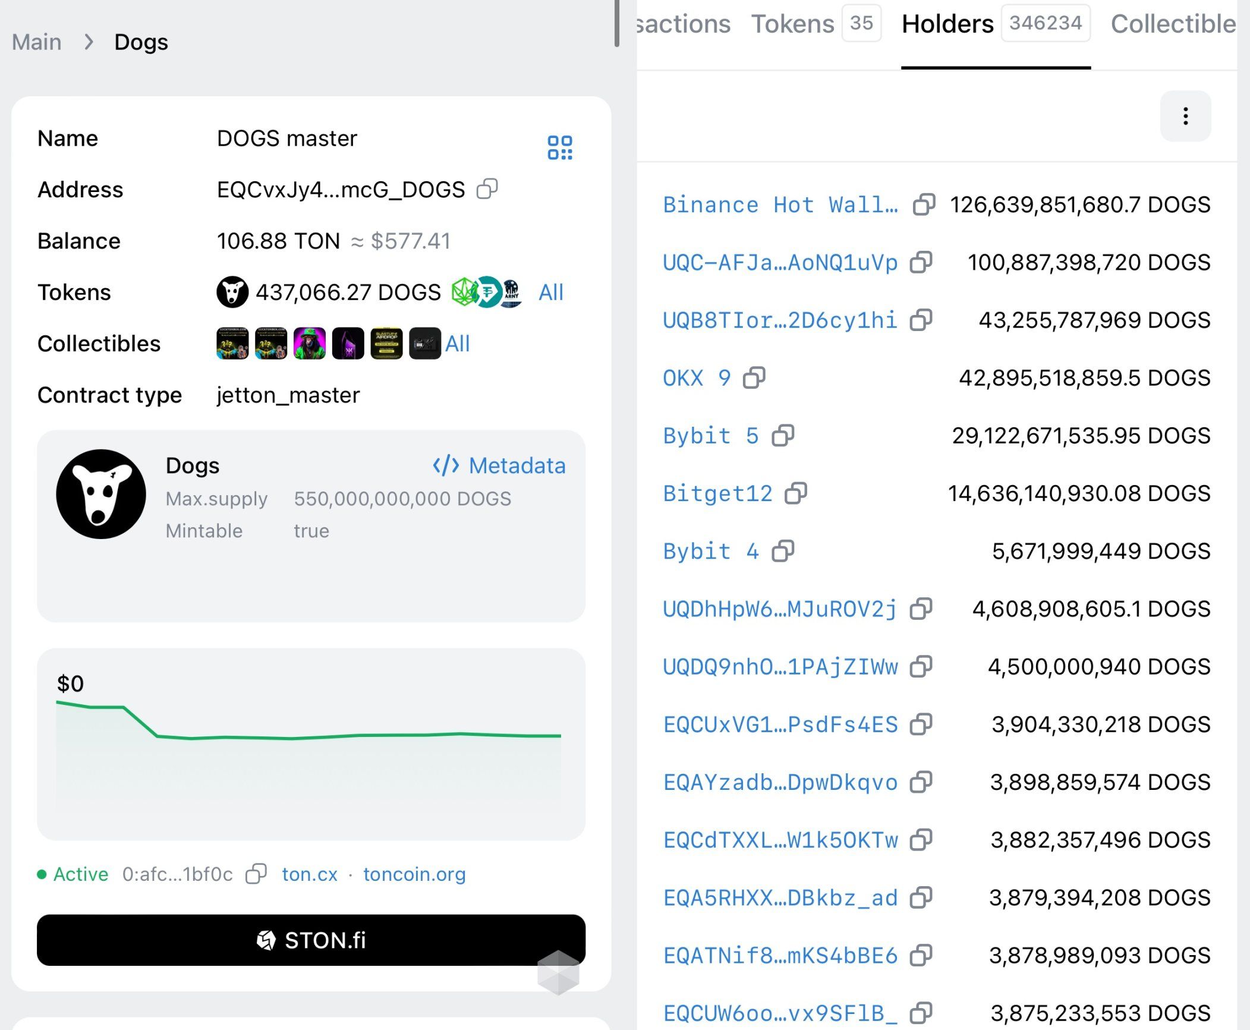Copy the UQC-AFJa...AoNQ1uVp address
This screenshot has height=1030, width=1250.
click(x=921, y=262)
